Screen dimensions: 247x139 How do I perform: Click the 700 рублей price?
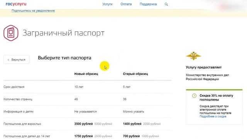pyautogui.click(x=131, y=136)
